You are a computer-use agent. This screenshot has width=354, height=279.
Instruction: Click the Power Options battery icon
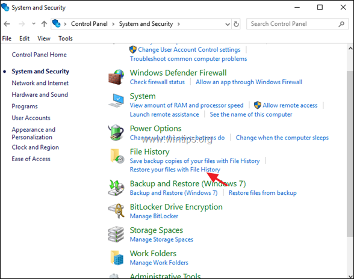point(116,132)
